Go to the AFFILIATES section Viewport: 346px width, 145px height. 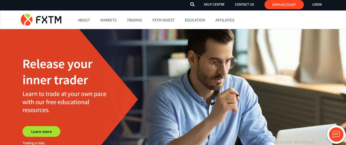pos(225,20)
